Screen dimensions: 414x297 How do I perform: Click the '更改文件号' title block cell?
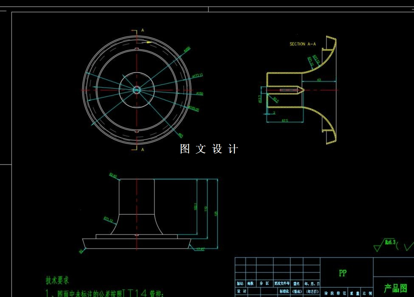point(282,283)
